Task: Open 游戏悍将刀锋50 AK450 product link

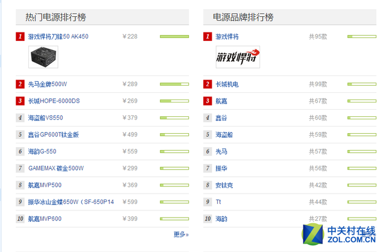Action: coord(58,37)
